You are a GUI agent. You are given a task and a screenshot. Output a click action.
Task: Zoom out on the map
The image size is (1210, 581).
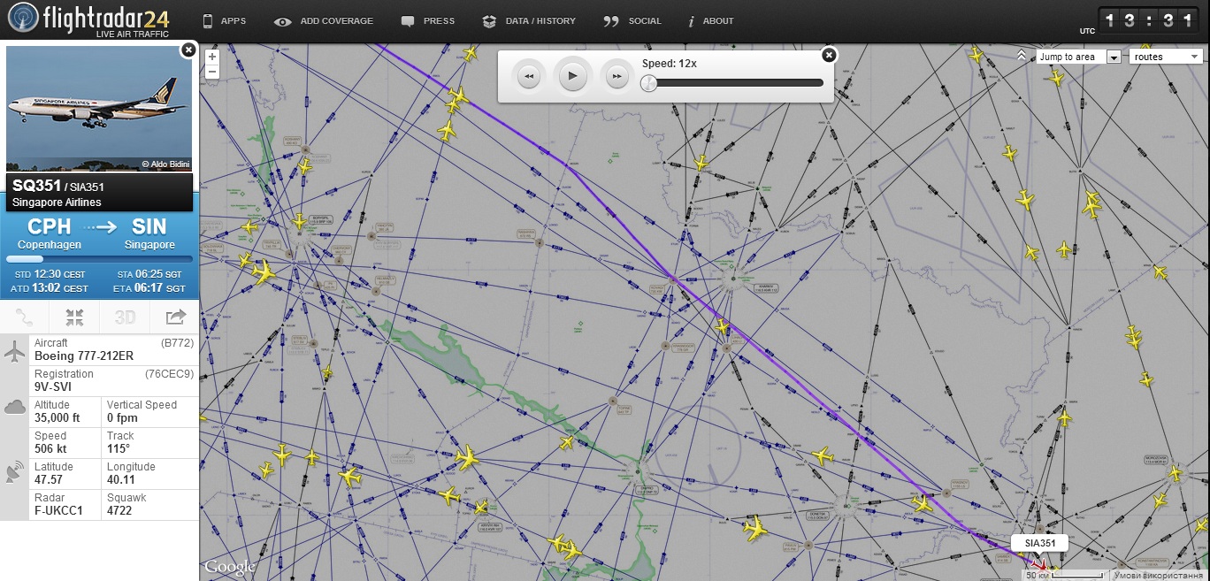point(211,73)
